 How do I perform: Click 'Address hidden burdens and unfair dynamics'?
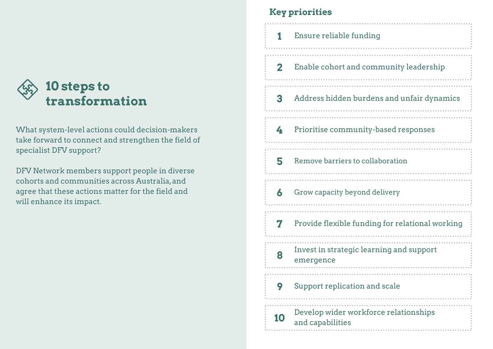[368, 99]
